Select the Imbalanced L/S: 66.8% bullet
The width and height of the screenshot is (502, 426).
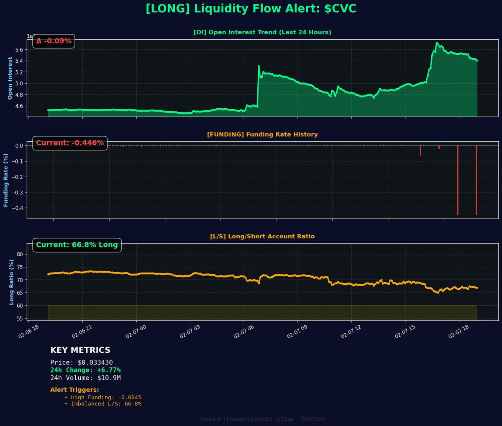103,404
